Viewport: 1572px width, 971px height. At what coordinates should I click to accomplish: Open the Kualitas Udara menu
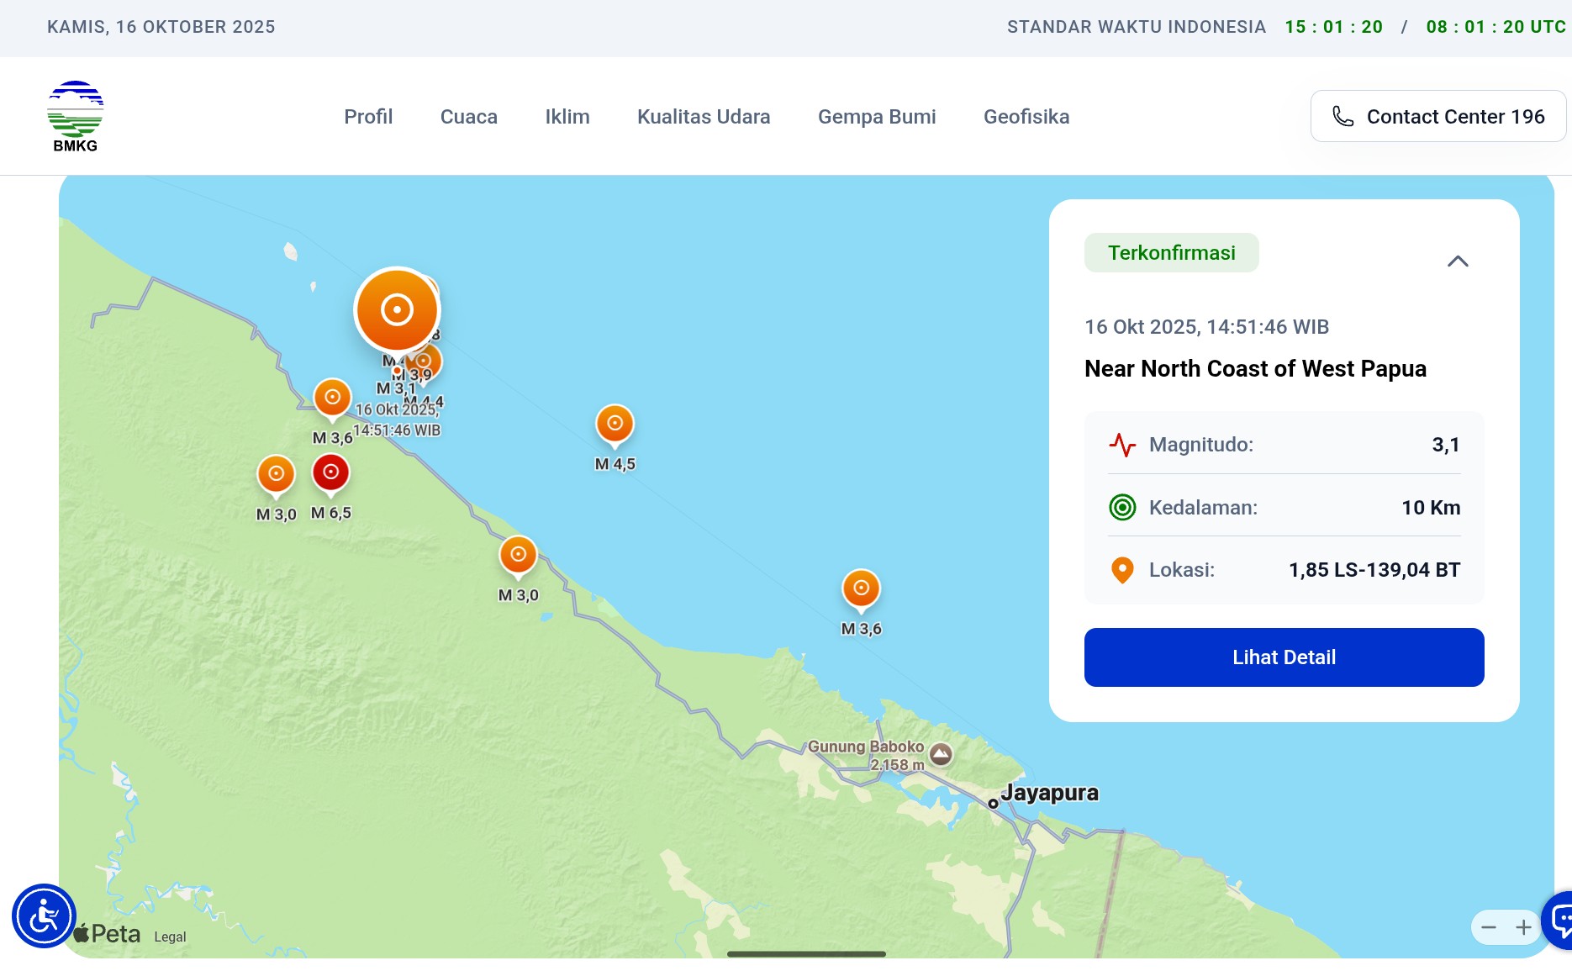point(704,117)
